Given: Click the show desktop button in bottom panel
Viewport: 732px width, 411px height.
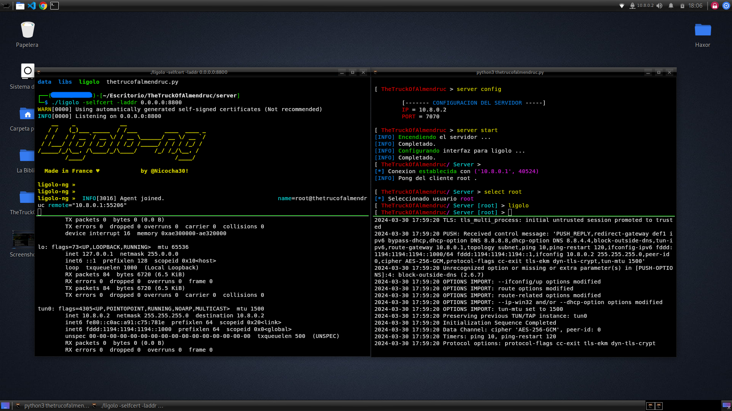Looking at the screenshot, I should point(5,406).
